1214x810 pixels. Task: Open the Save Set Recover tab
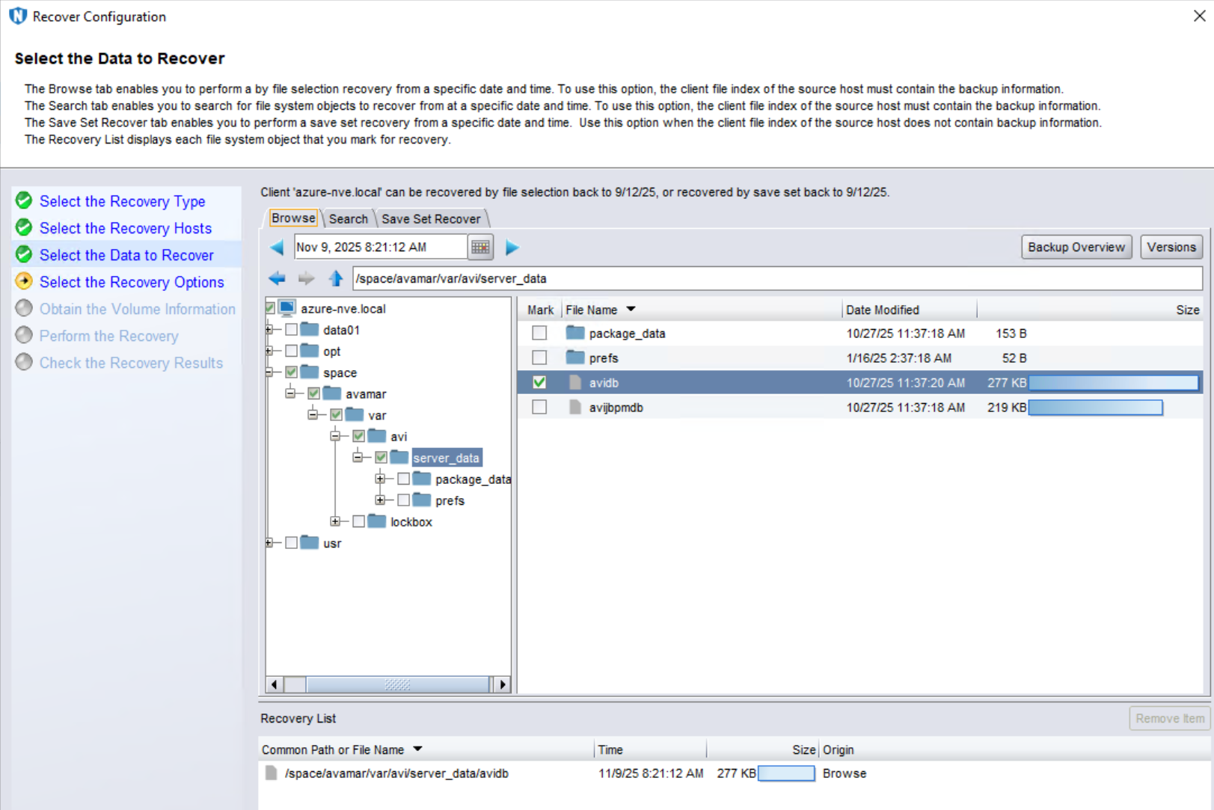pyautogui.click(x=431, y=218)
